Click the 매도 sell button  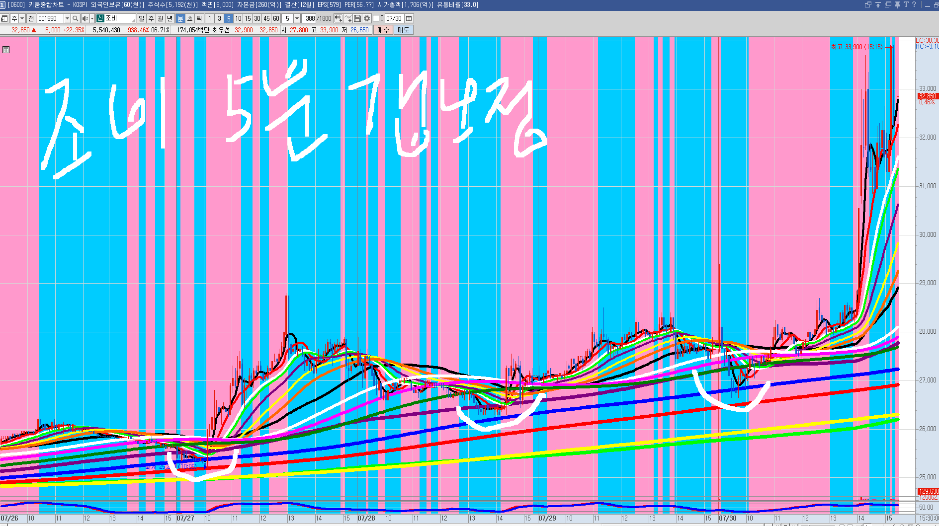click(403, 30)
